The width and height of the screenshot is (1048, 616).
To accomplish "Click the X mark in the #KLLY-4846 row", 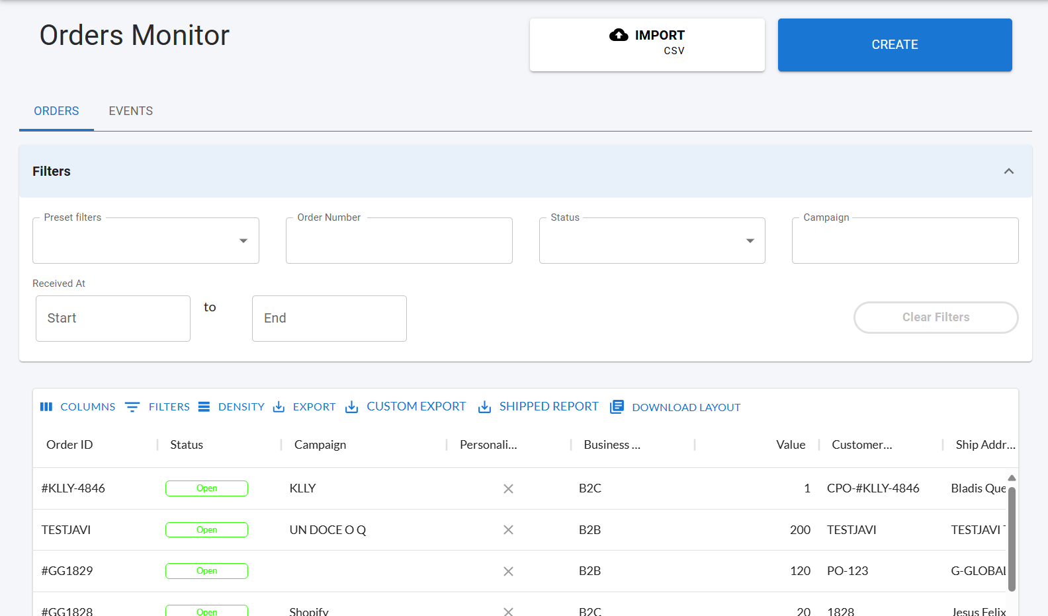I will [508, 488].
